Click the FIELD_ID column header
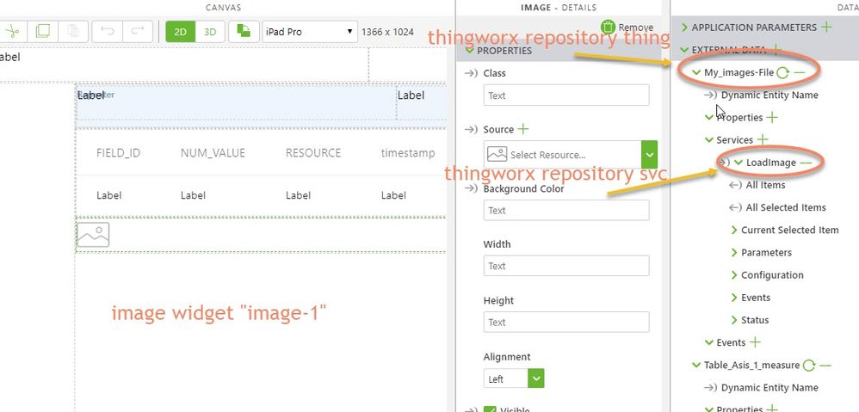 [118, 153]
